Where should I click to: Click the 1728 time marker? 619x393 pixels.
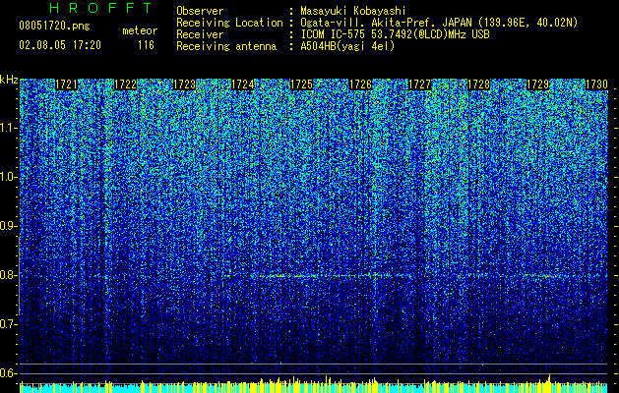tap(478, 84)
